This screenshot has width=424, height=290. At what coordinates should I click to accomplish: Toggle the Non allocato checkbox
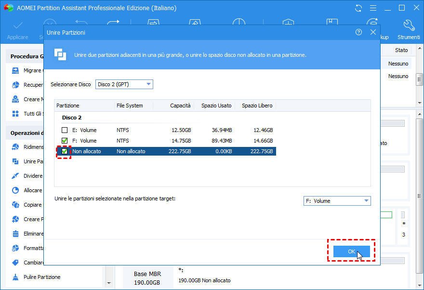point(65,152)
